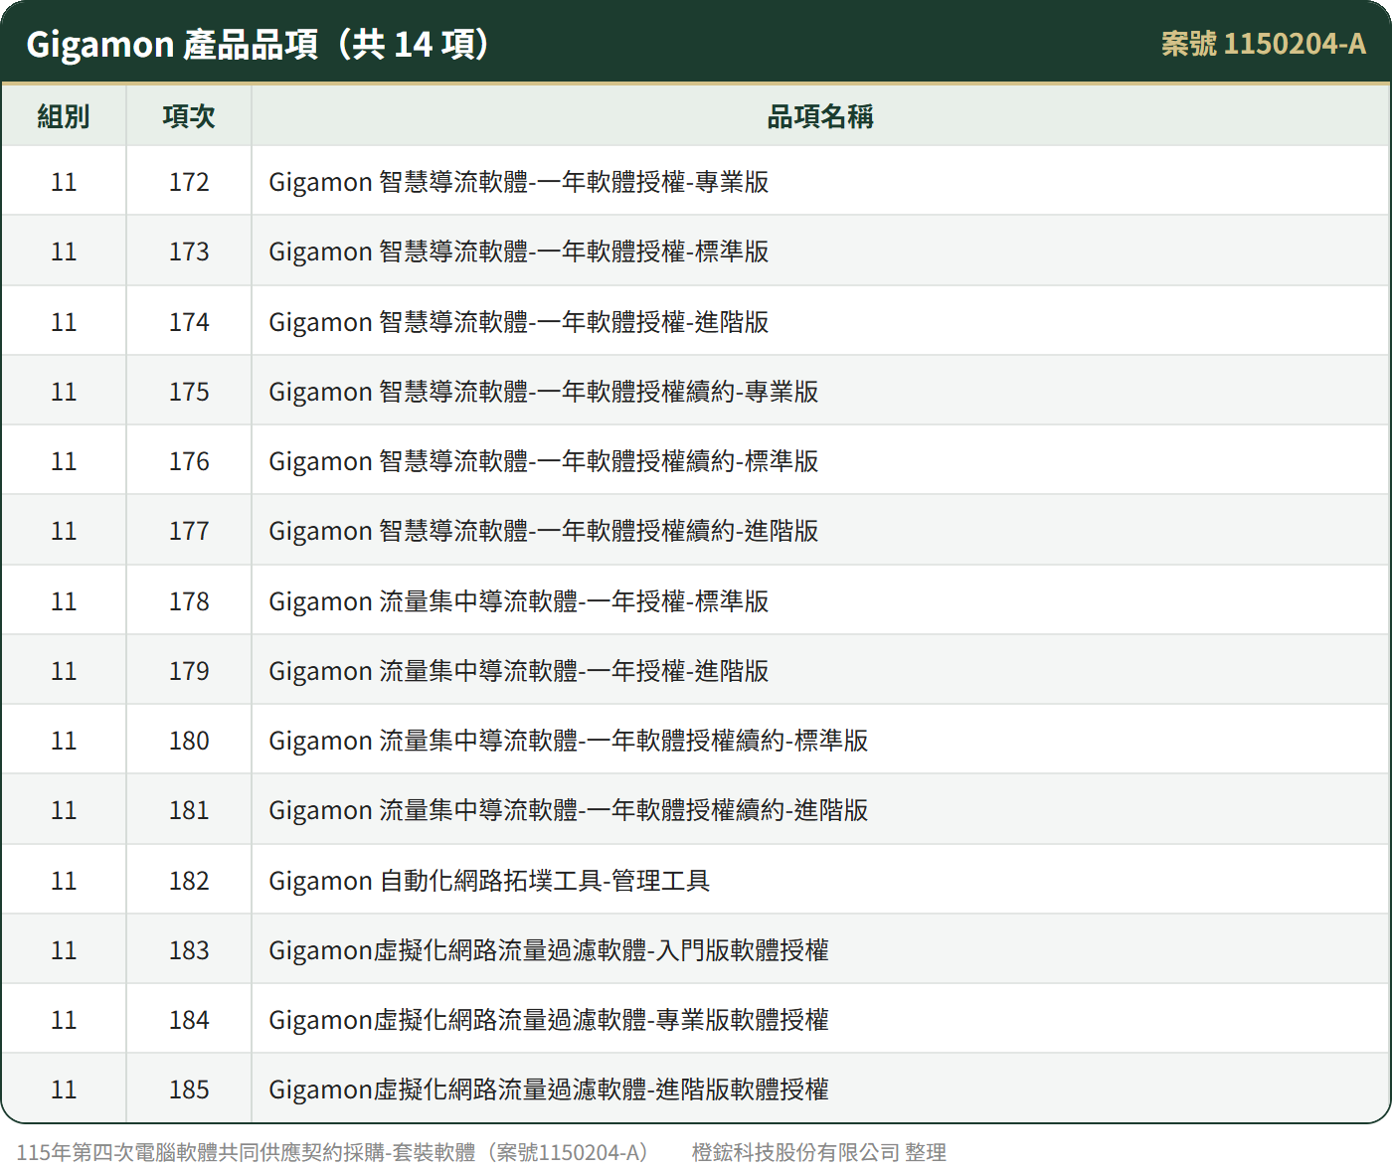The height and width of the screenshot is (1173, 1392).
Task: Select the case number '案號 1150204-A' in header
Action: (1263, 45)
